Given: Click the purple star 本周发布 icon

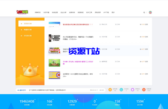Looking at the screenshot, I should point(133,90).
